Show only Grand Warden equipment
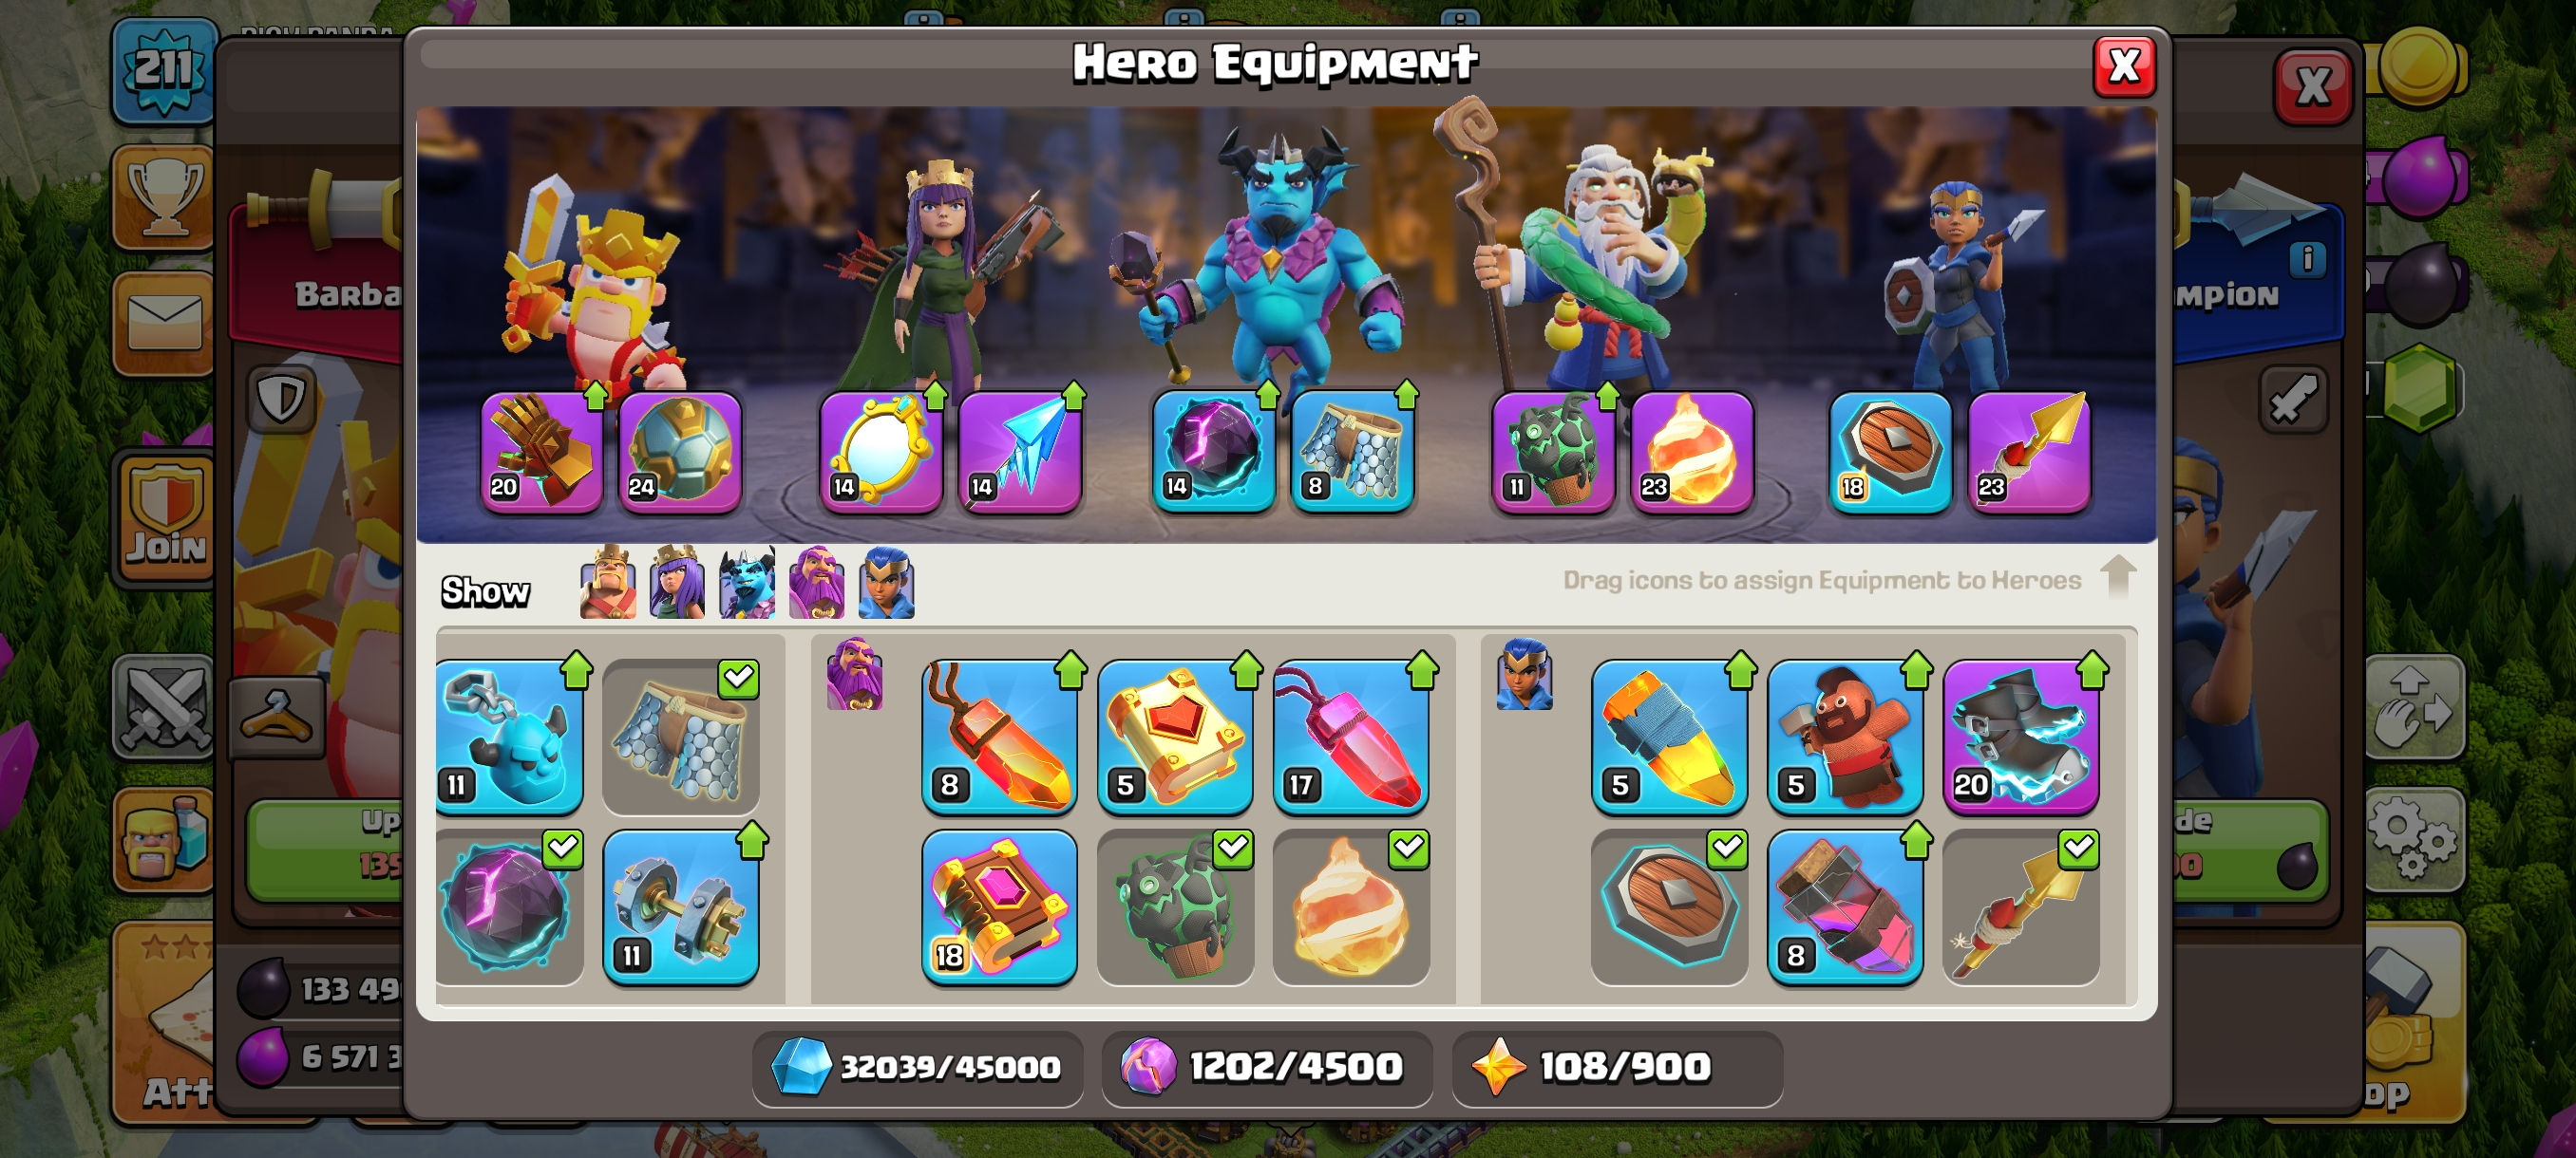The image size is (2576, 1158). point(816,583)
